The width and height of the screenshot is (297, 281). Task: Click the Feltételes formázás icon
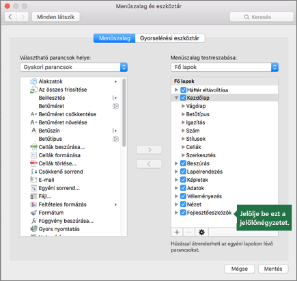(x=33, y=204)
